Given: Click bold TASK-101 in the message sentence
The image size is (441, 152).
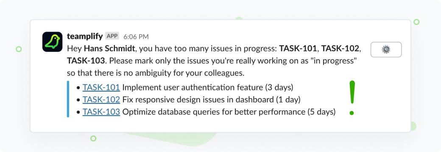Looking at the screenshot, I should (x=298, y=49).
